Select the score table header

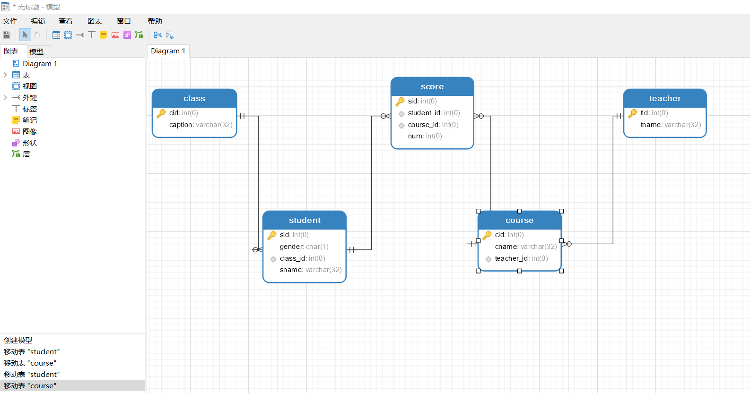click(432, 87)
